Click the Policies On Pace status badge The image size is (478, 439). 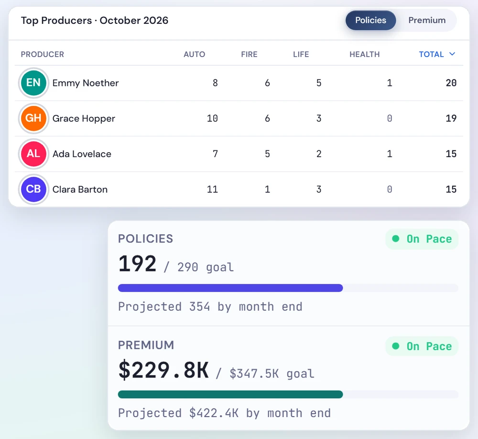[x=422, y=239]
